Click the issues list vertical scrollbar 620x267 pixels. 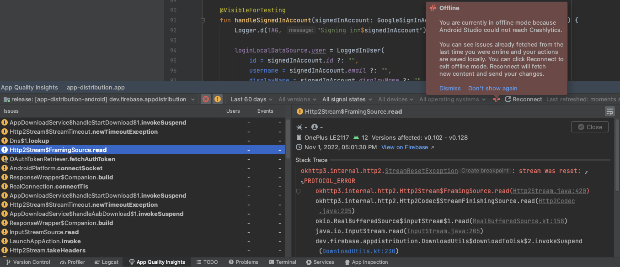[x=288, y=139]
